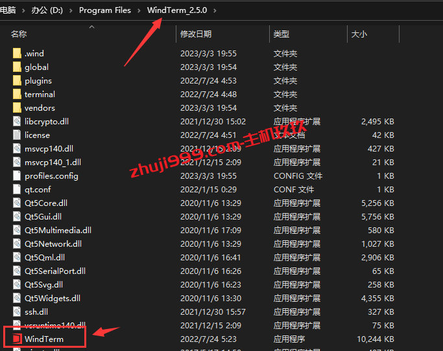Click the ssh.dll file icon
The width and height of the screenshot is (443, 351).
click(x=17, y=311)
